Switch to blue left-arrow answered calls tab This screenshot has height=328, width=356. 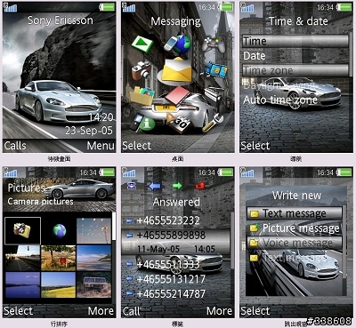point(155,186)
